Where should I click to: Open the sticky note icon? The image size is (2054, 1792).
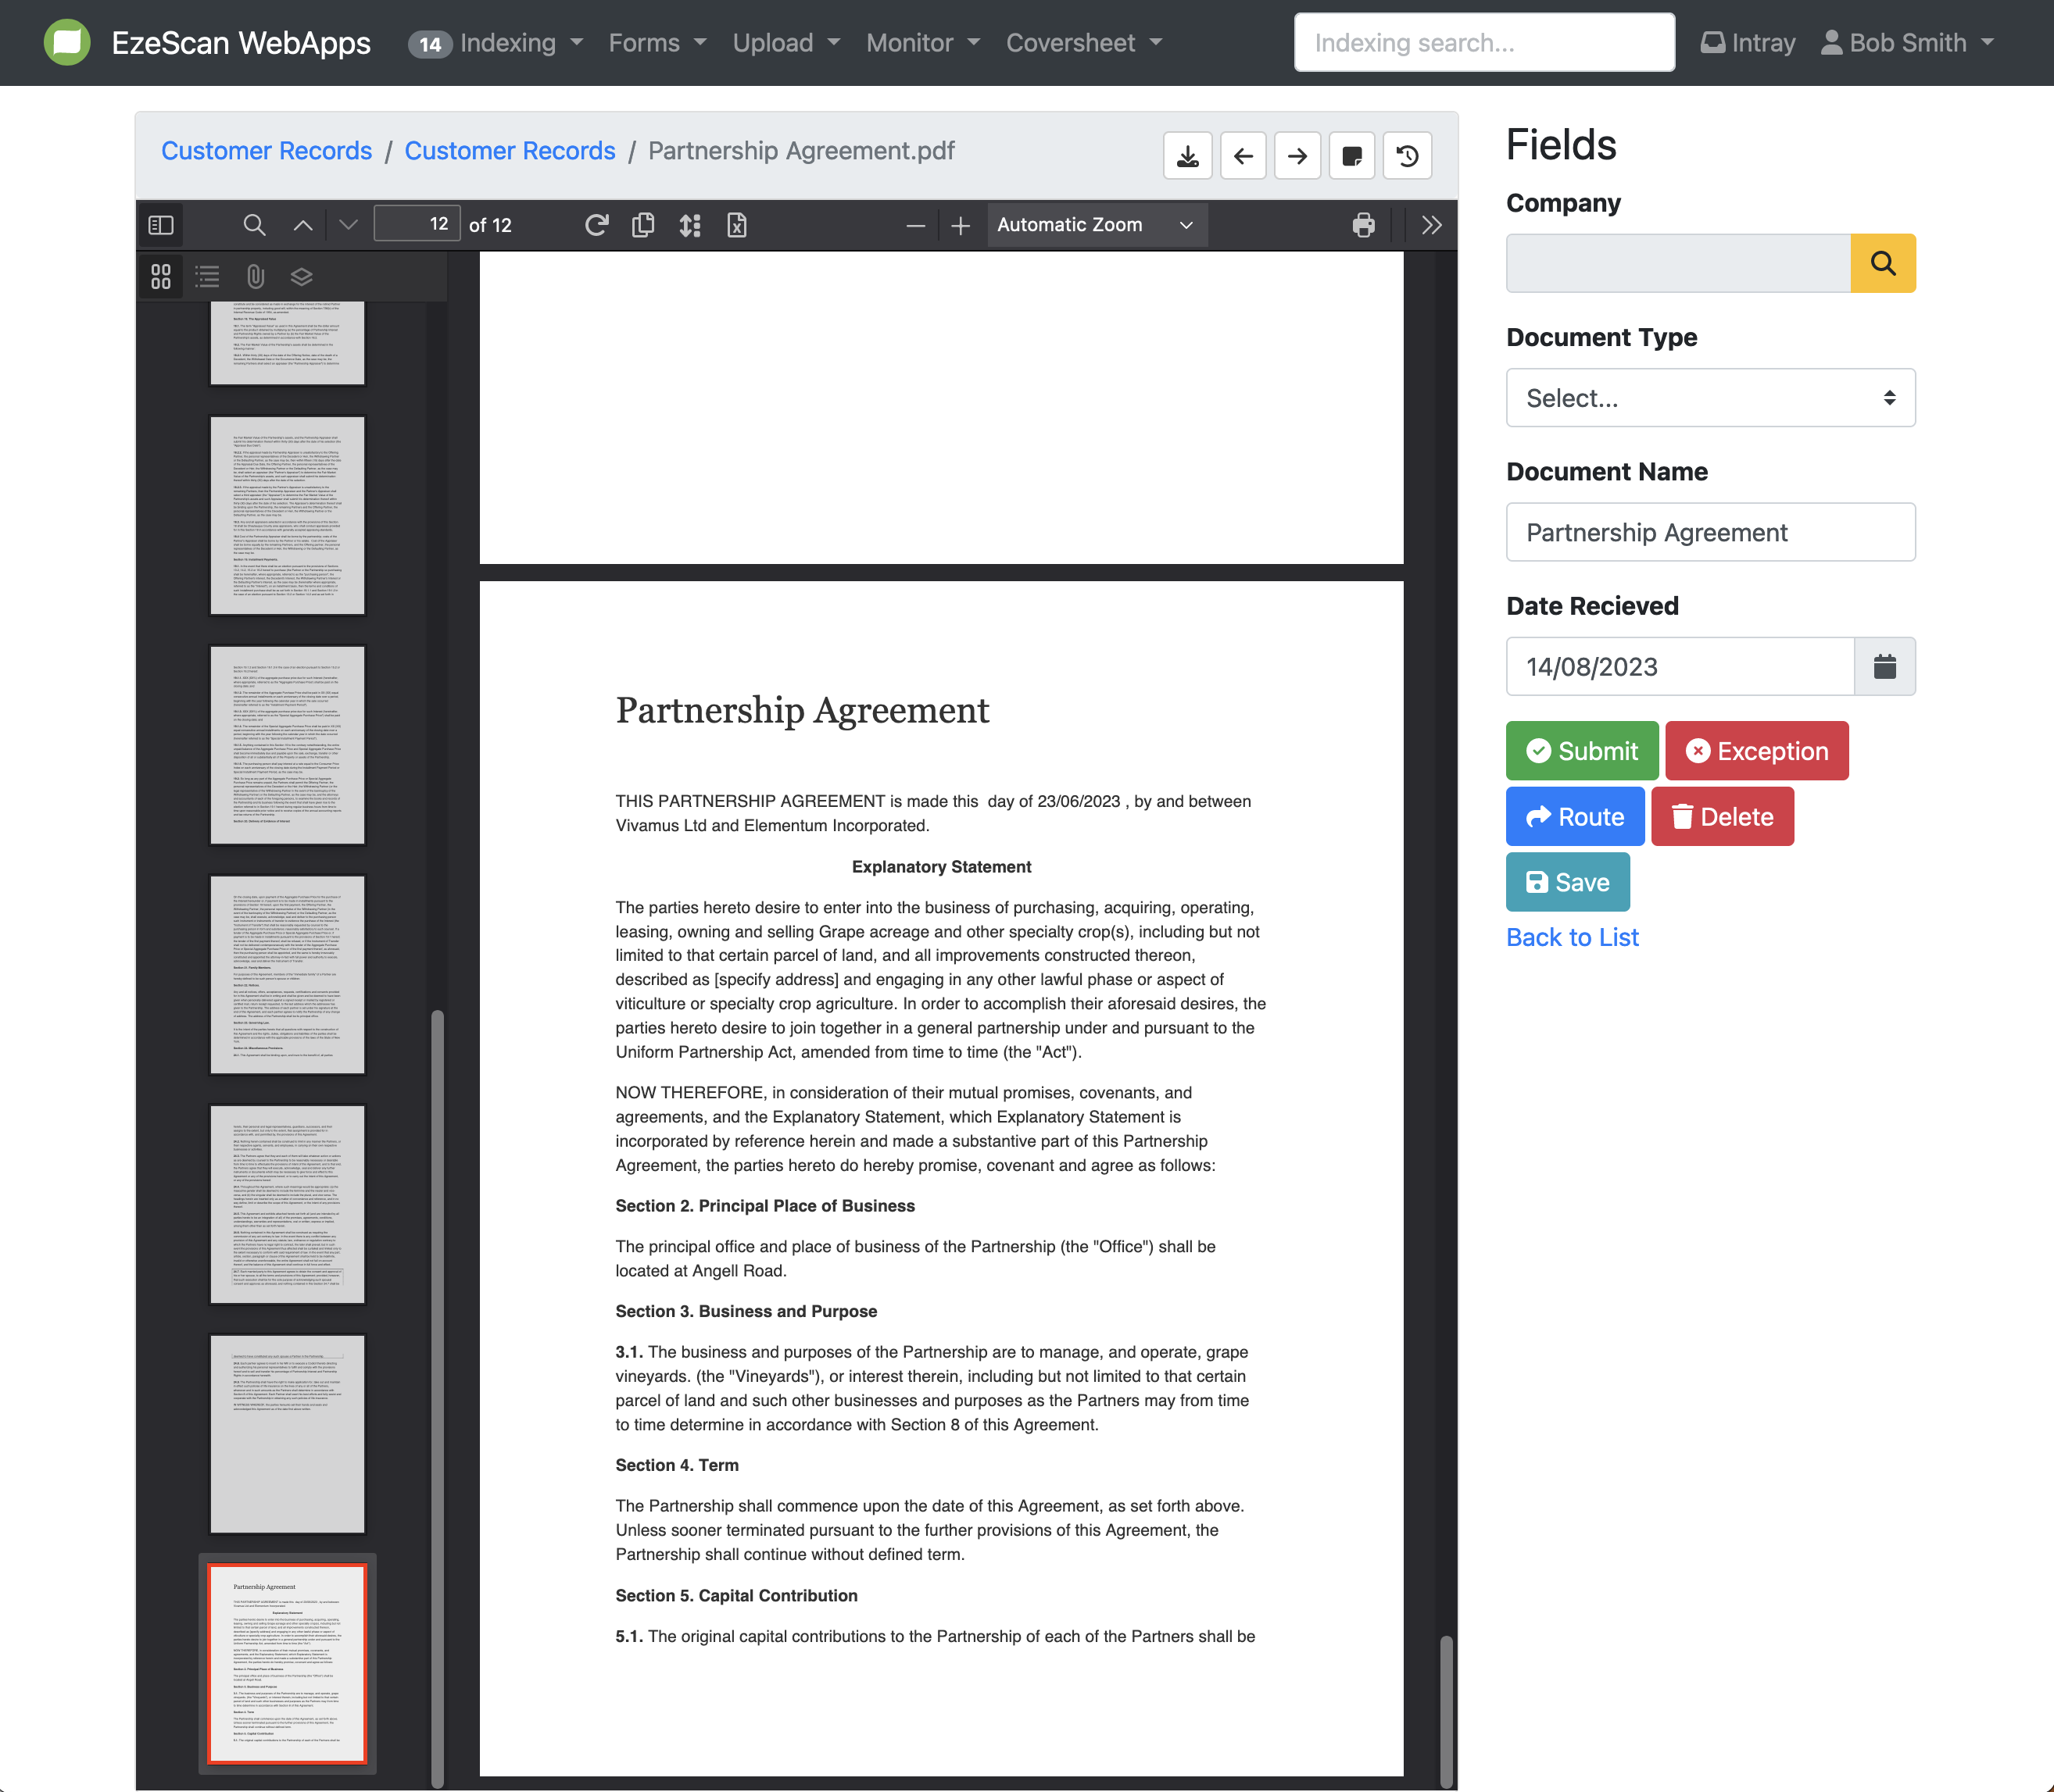[x=1351, y=156]
